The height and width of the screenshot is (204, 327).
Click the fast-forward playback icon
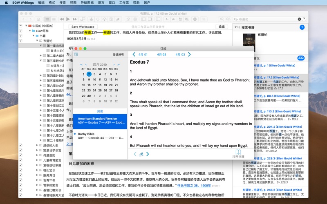pos(75,19)
